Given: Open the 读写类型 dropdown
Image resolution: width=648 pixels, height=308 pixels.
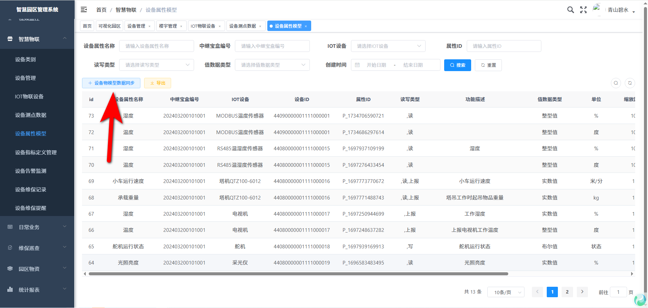Looking at the screenshot, I should coord(157,65).
